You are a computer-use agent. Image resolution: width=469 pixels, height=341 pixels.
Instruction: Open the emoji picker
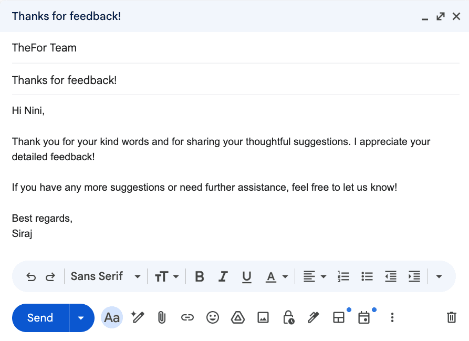(212, 317)
